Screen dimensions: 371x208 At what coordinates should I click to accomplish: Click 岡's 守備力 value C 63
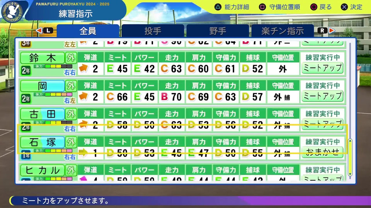(x=225, y=97)
